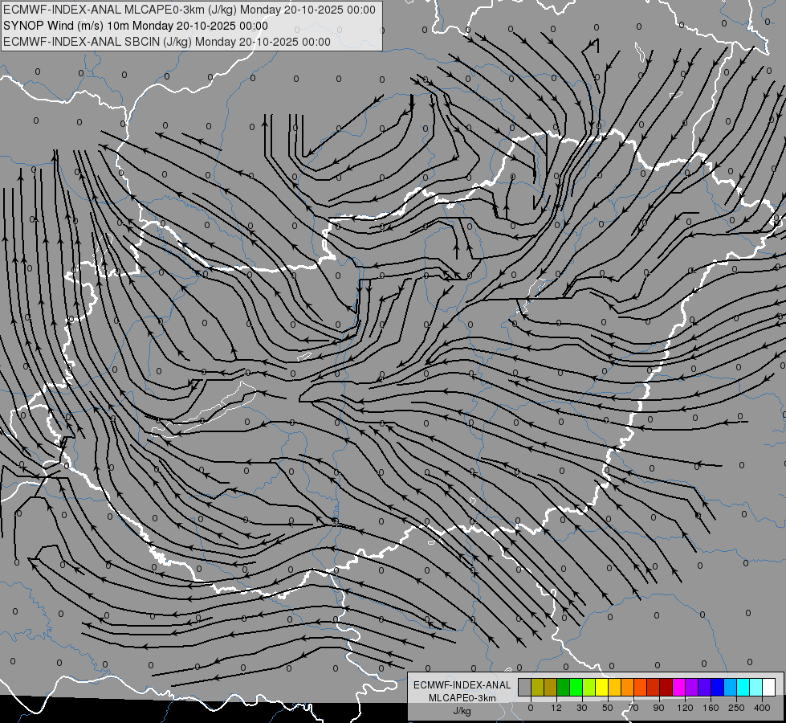
Task: Click the legend value label '250'
Action: 736,708
